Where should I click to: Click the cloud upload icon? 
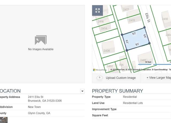100,78
